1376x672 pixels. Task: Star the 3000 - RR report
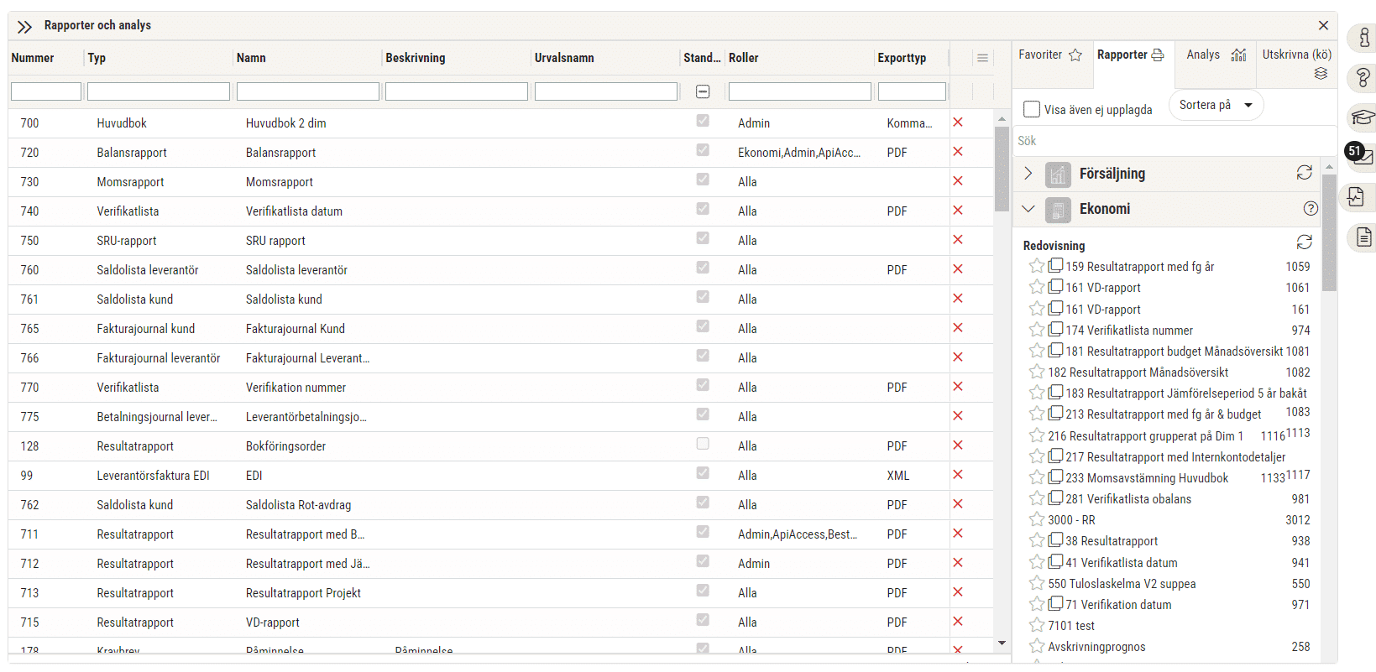pyautogui.click(x=1037, y=519)
